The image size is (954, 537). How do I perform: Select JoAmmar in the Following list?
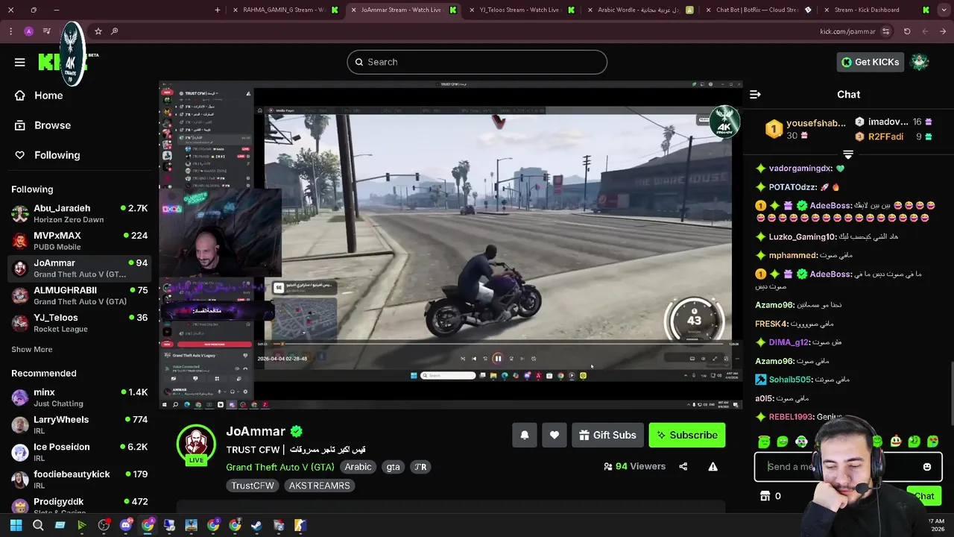pyautogui.click(x=79, y=268)
